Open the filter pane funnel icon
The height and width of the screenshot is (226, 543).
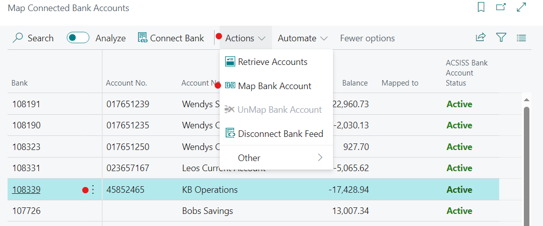click(x=501, y=38)
